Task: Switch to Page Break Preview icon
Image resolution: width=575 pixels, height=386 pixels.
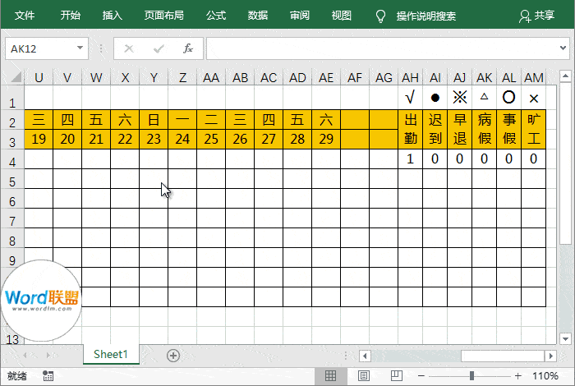Action: [x=397, y=376]
